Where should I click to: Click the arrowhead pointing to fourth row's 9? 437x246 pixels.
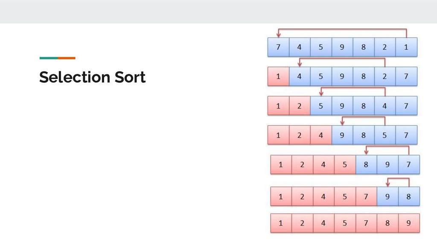[x=343, y=123]
